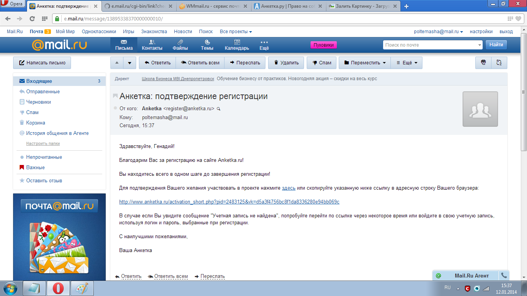Image resolution: width=527 pixels, height=296 pixels.
Task: Switch to the e.mail.ru/cgi-bin/link tab
Action: click(139, 6)
